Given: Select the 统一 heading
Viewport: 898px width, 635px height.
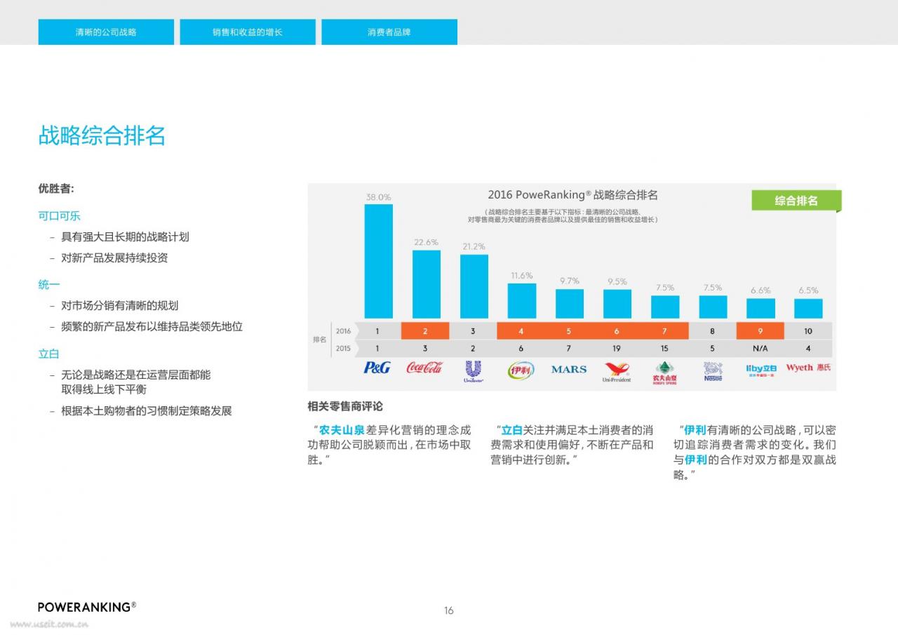Looking at the screenshot, I should [x=49, y=284].
